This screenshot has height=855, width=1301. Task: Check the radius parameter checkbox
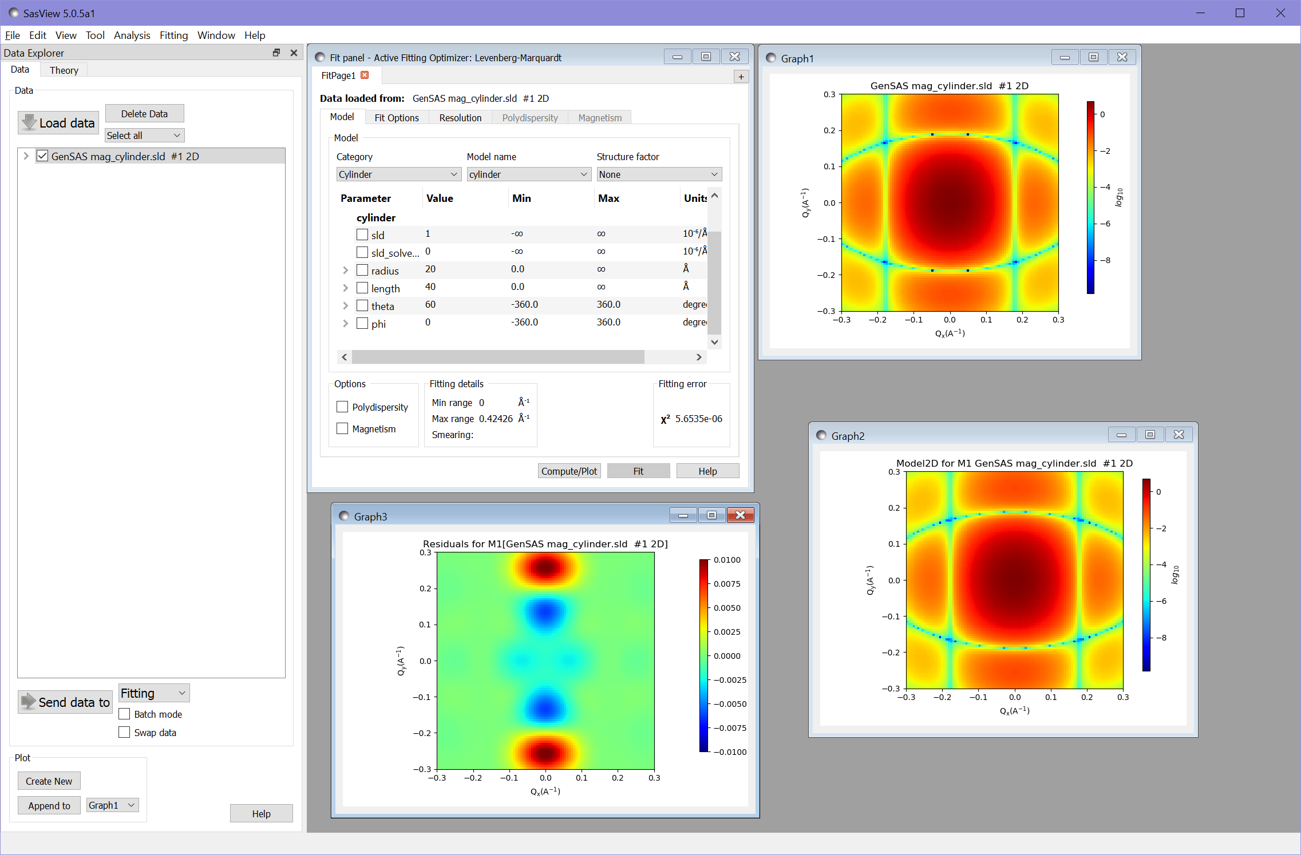pos(362,270)
